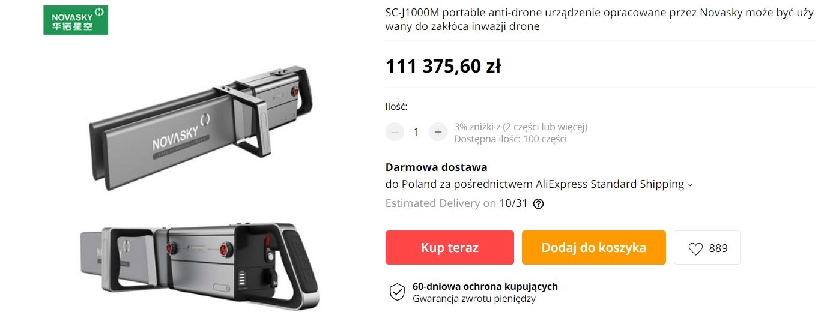
Task: Add product to wishlist via heart icon
Action: click(695, 248)
